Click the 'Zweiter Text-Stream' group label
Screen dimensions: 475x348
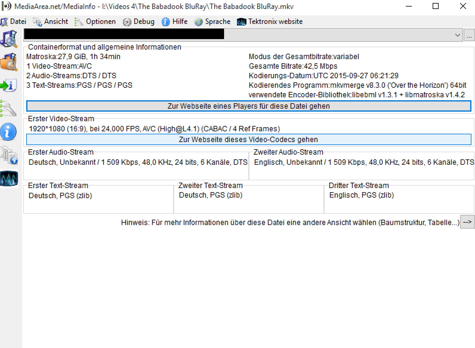coord(211,185)
